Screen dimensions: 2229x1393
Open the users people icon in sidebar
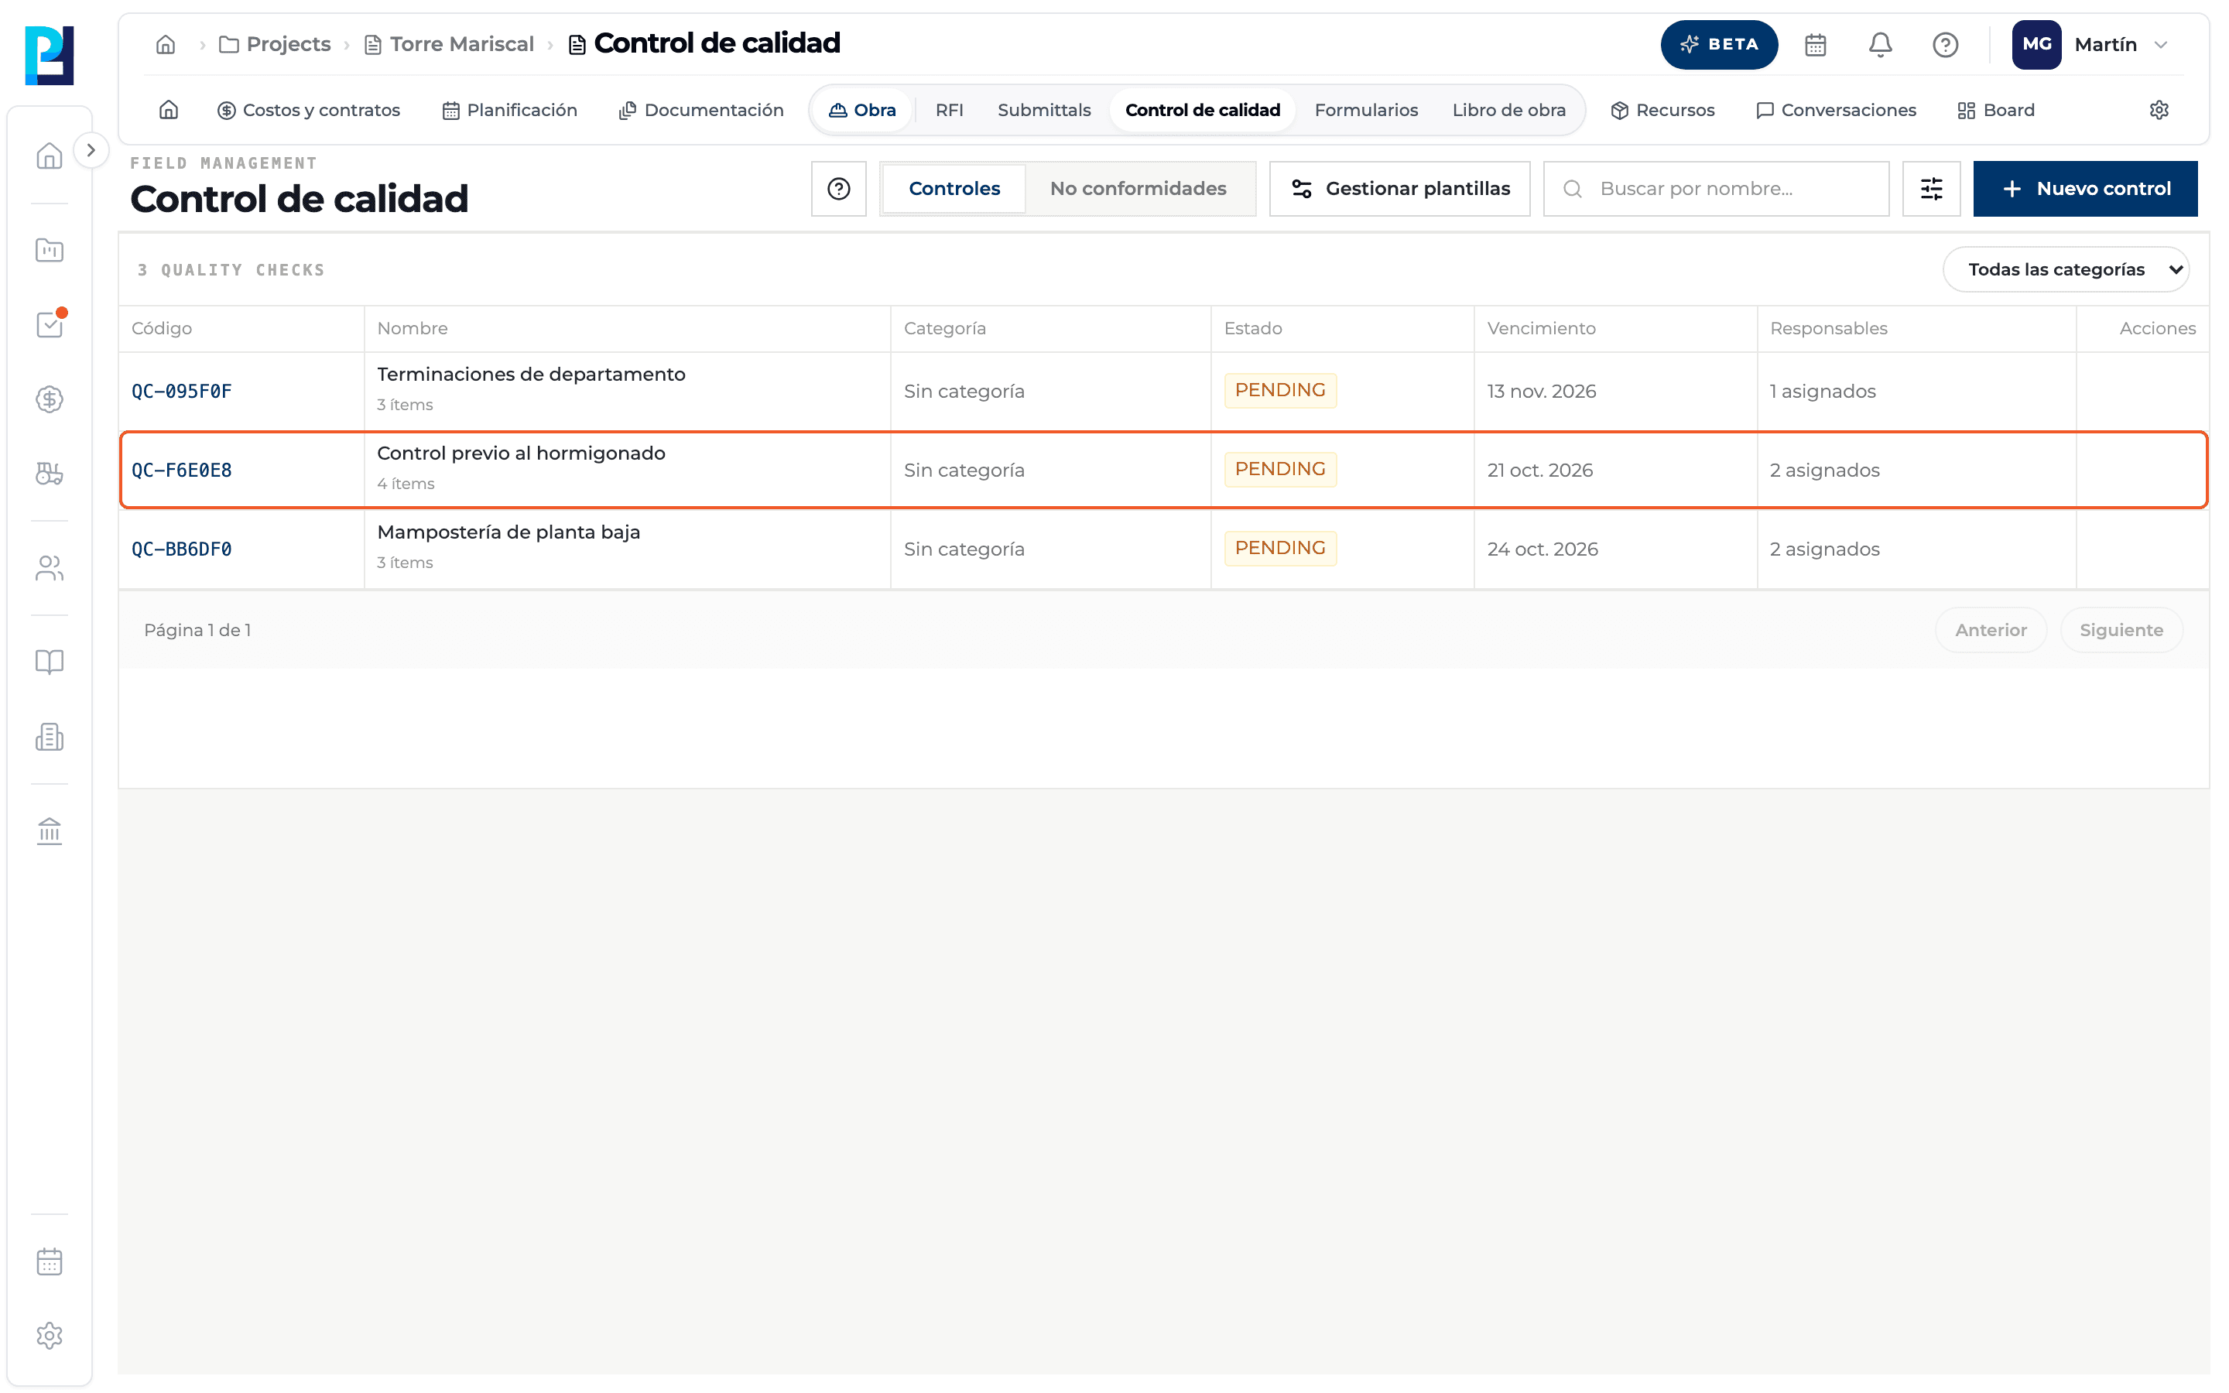[50, 569]
